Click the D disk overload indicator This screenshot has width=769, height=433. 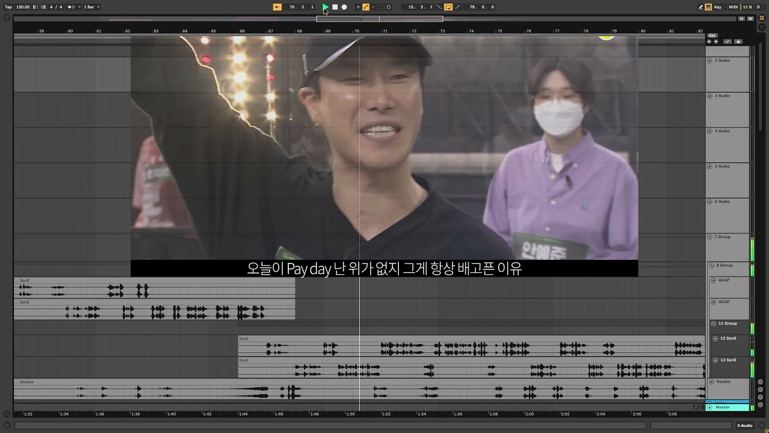[x=758, y=7]
